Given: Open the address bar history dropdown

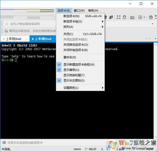Looking at the screenshot, I should click(x=152, y=24).
